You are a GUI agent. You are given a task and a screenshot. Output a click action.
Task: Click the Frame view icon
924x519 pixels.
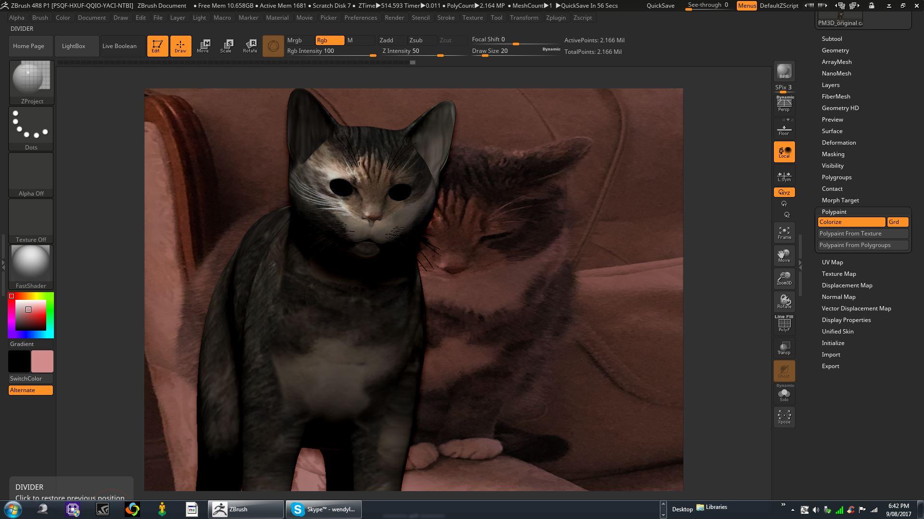(x=784, y=233)
